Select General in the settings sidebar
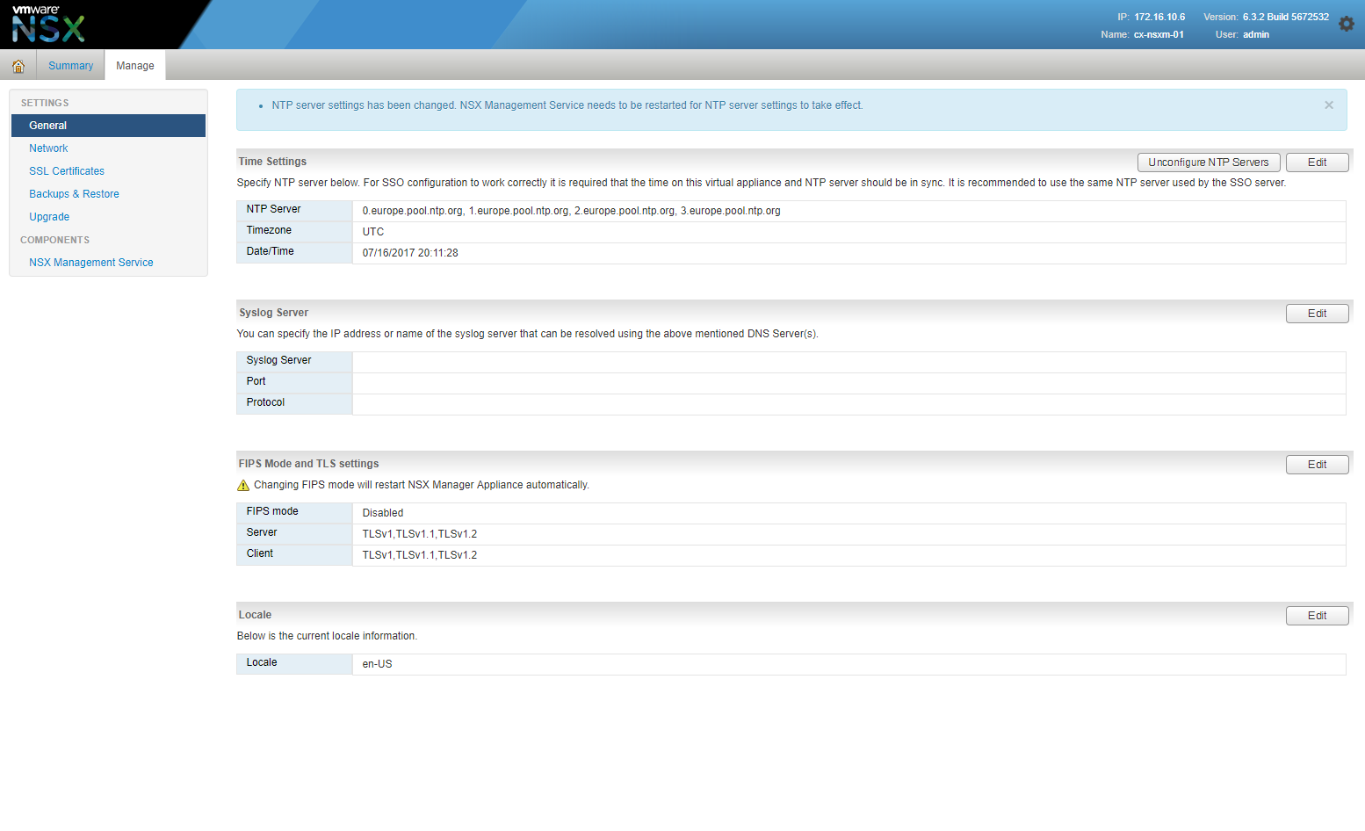This screenshot has width=1365, height=831. click(48, 126)
